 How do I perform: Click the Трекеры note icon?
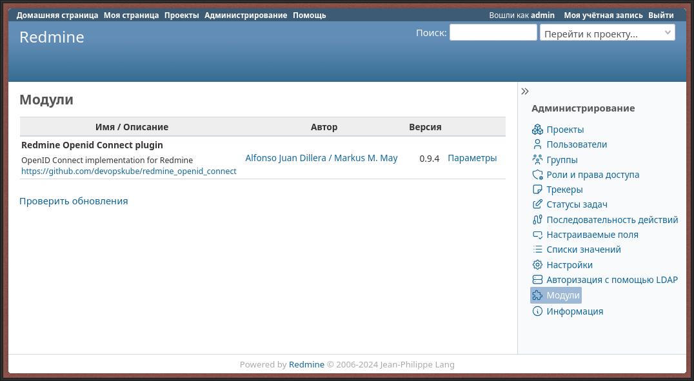click(537, 190)
